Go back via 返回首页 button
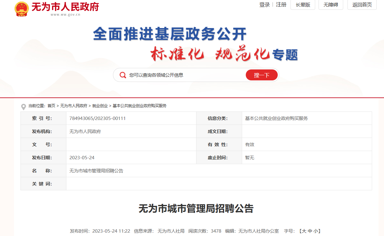The height and width of the screenshot is (236, 384). pos(362,5)
